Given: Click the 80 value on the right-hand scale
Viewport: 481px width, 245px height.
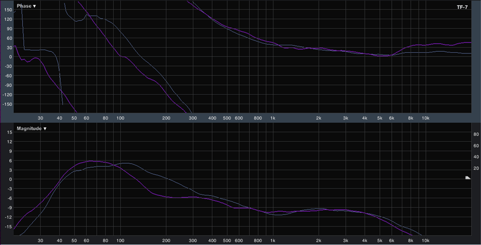Looking at the screenshot, I should [x=476, y=134].
